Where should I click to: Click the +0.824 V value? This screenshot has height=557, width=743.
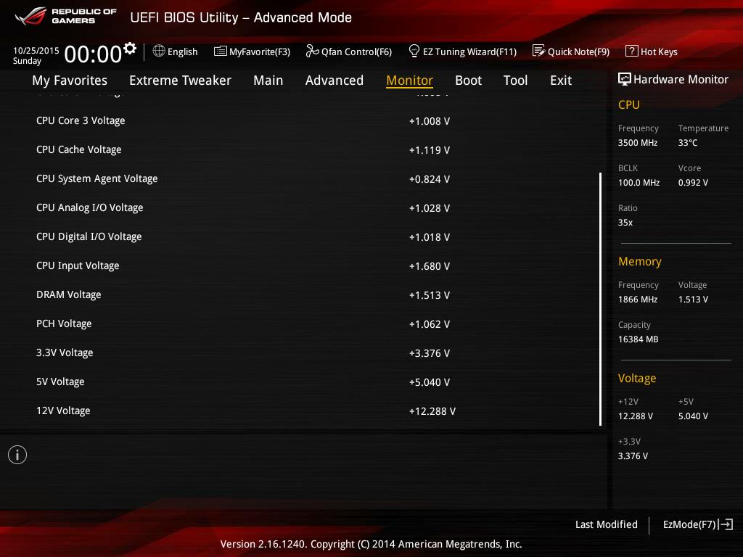(x=430, y=179)
